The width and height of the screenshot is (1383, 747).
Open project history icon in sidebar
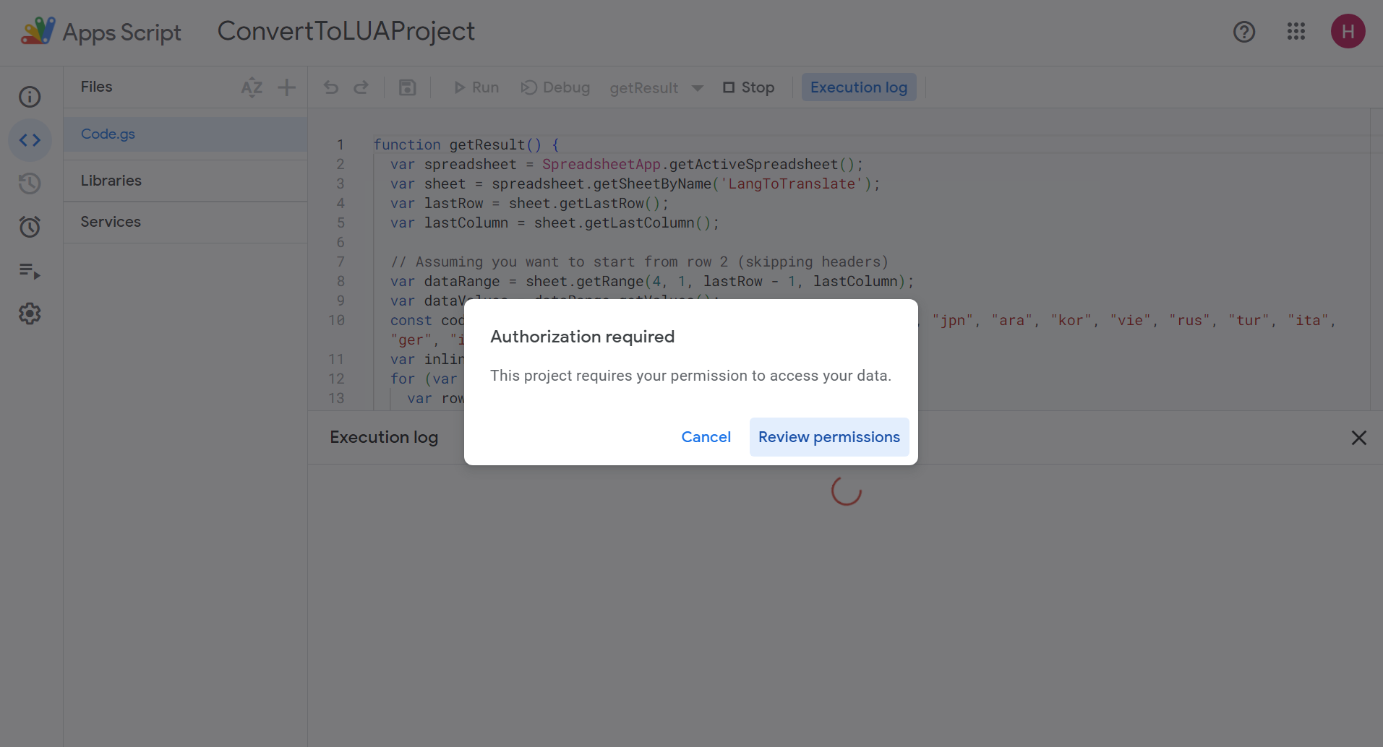click(30, 183)
